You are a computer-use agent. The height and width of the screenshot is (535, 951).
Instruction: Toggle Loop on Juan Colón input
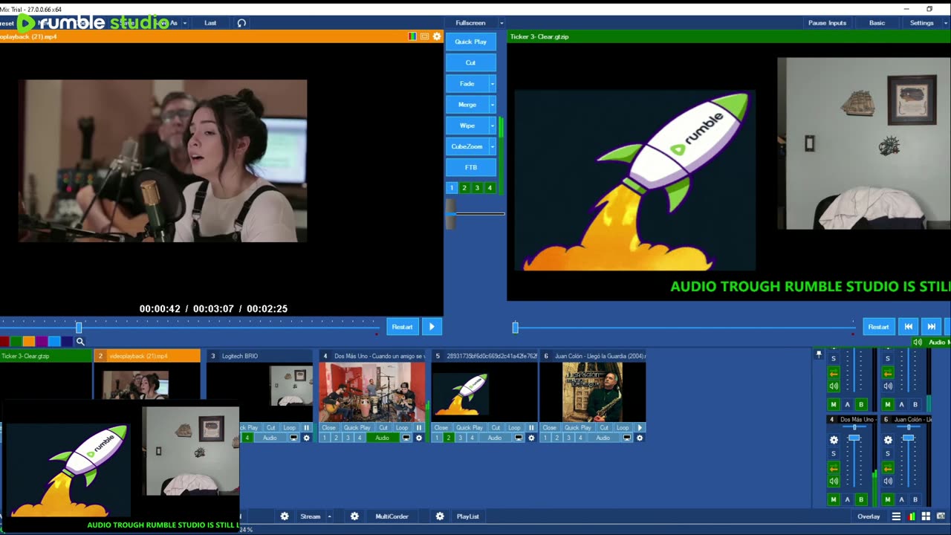point(623,428)
